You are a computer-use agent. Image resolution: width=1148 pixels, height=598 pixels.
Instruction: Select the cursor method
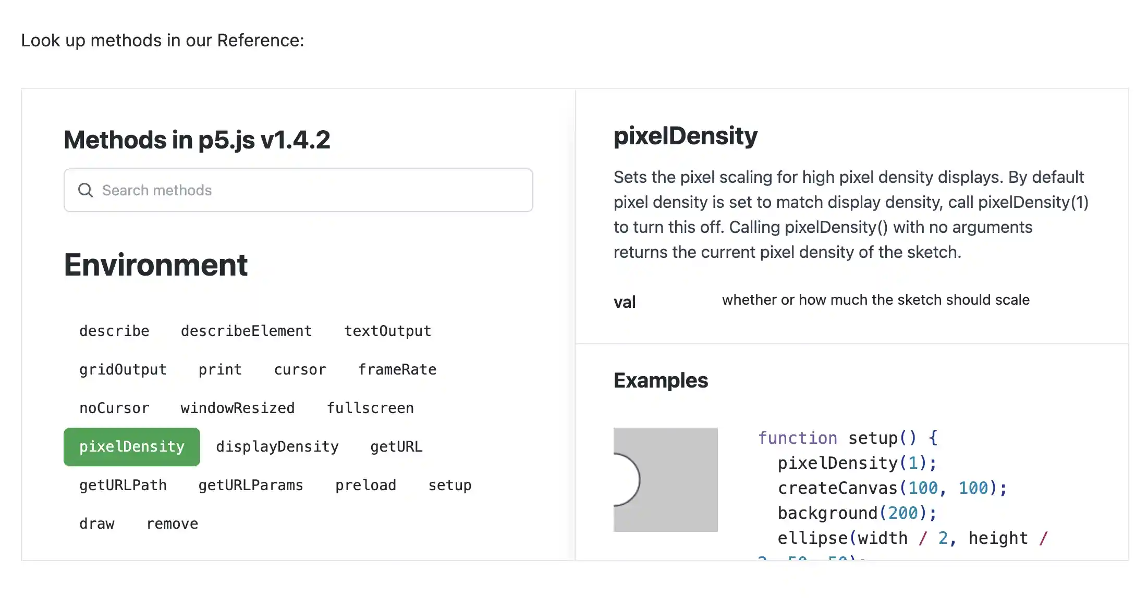click(x=300, y=369)
